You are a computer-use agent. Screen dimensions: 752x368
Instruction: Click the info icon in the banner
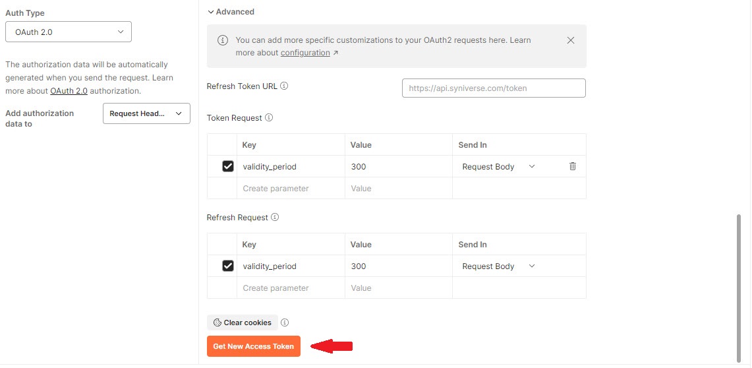click(x=223, y=41)
